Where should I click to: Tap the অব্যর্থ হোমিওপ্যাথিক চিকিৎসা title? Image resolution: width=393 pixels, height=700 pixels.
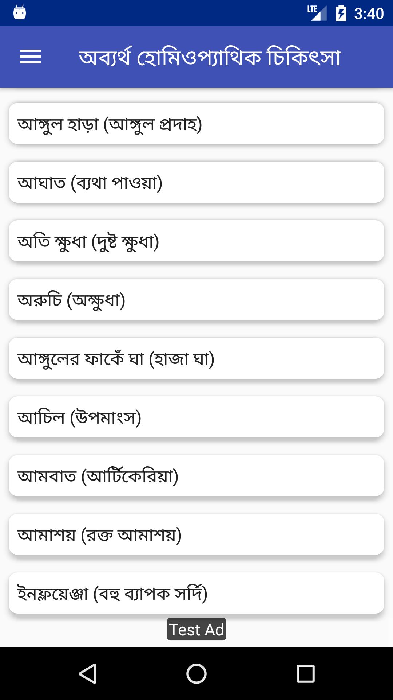[210, 57]
